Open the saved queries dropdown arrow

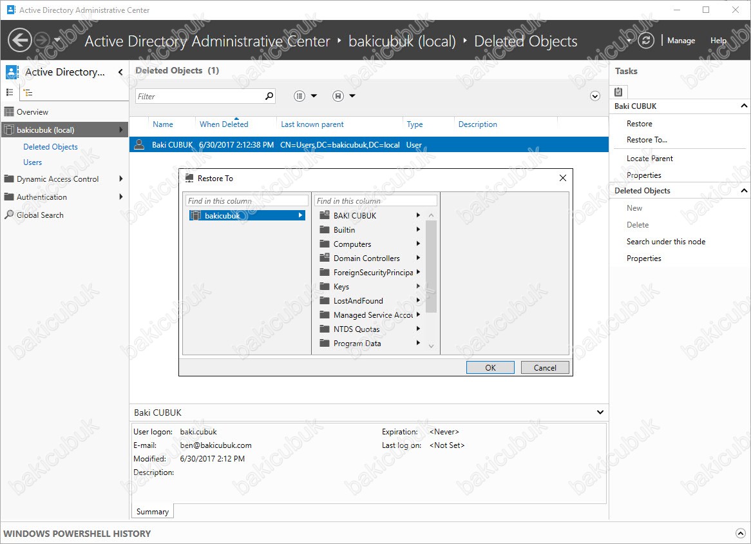coord(352,96)
